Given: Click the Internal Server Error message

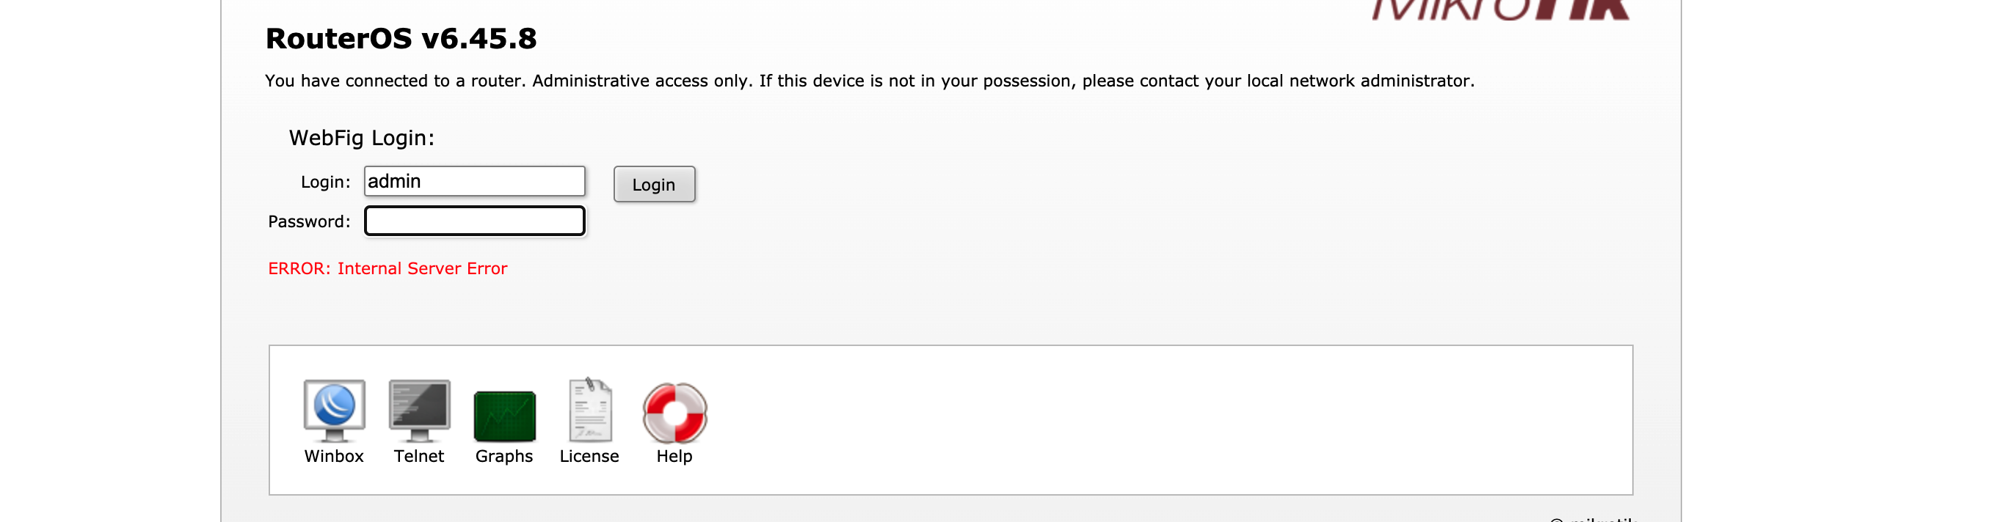Looking at the screenshot, I should [x=387, y=268].
